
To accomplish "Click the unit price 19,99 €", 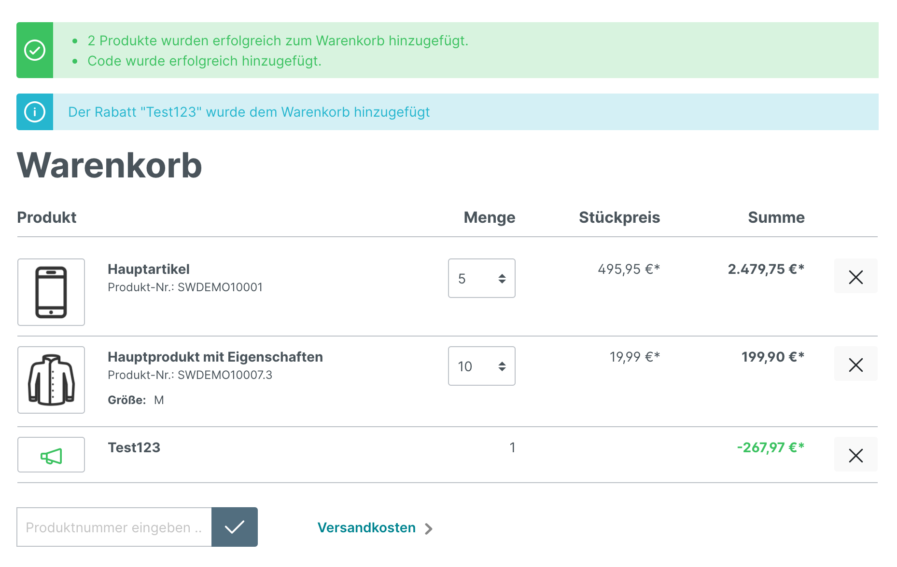I will [x=634, y=357].
